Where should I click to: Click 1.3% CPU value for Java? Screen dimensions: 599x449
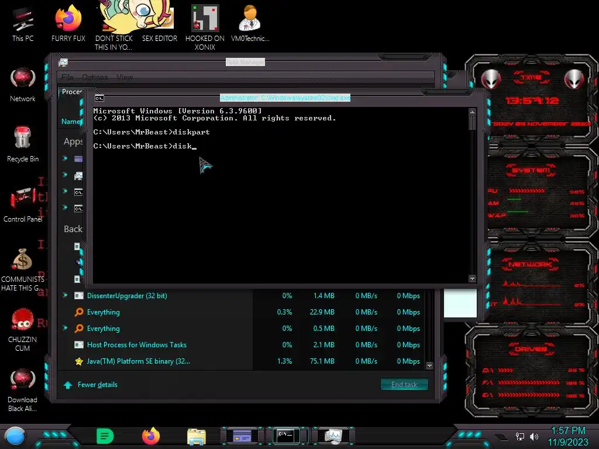click(285, 361)
